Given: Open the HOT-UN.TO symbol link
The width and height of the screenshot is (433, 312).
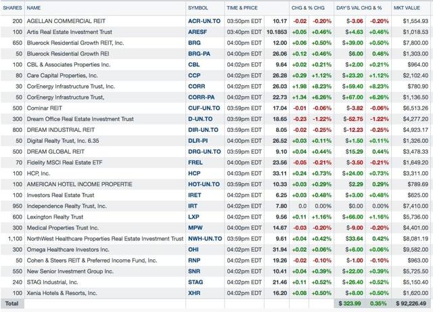Looking at the screenshot, I should [204, 184].
